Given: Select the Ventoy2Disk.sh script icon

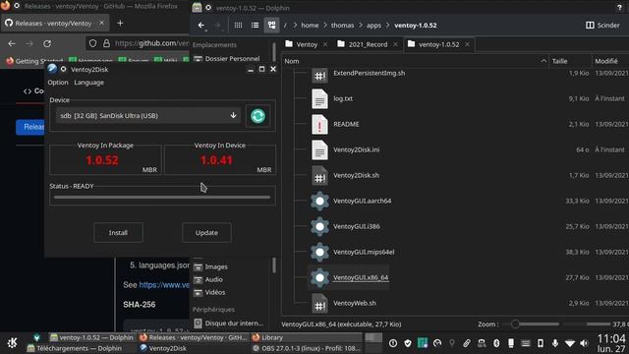Looking at the screenshot, I should 319,175.
